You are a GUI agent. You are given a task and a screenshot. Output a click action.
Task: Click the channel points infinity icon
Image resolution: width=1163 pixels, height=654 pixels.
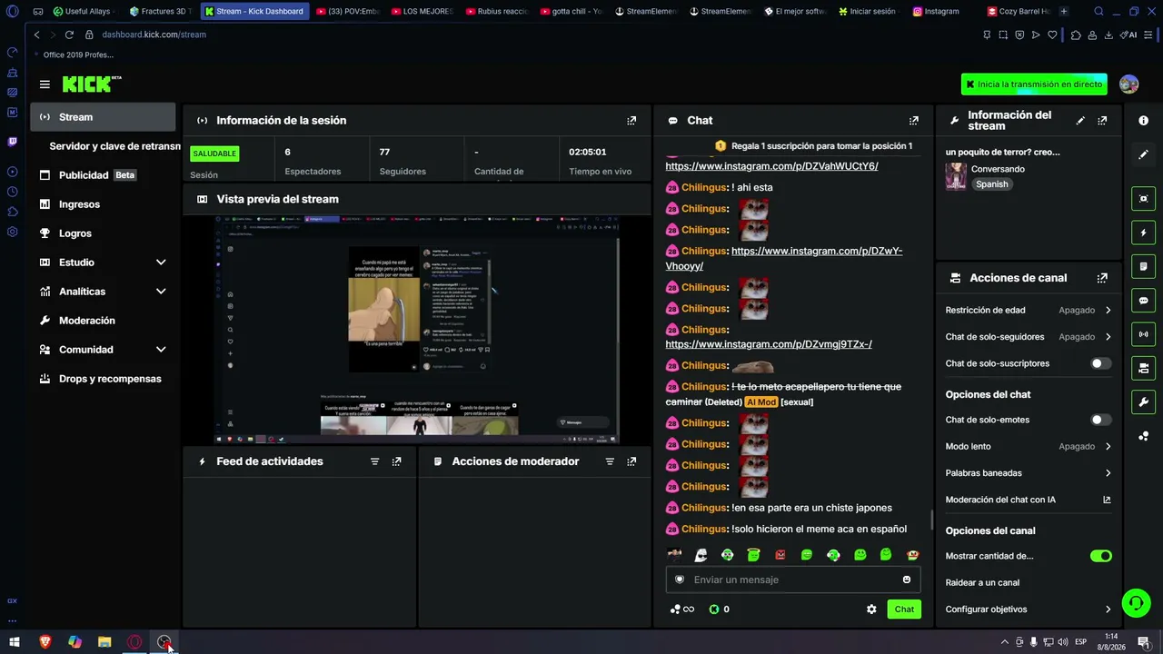coord(682,609)
